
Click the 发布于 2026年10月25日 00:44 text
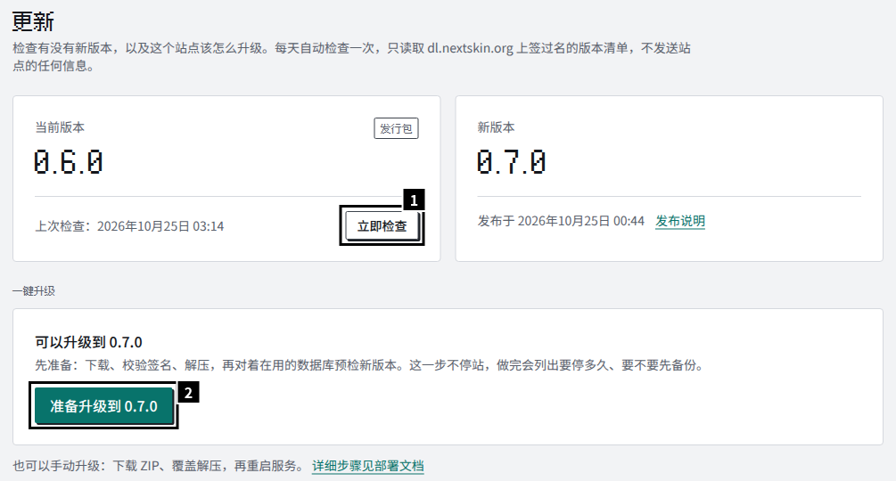point(561,221)
